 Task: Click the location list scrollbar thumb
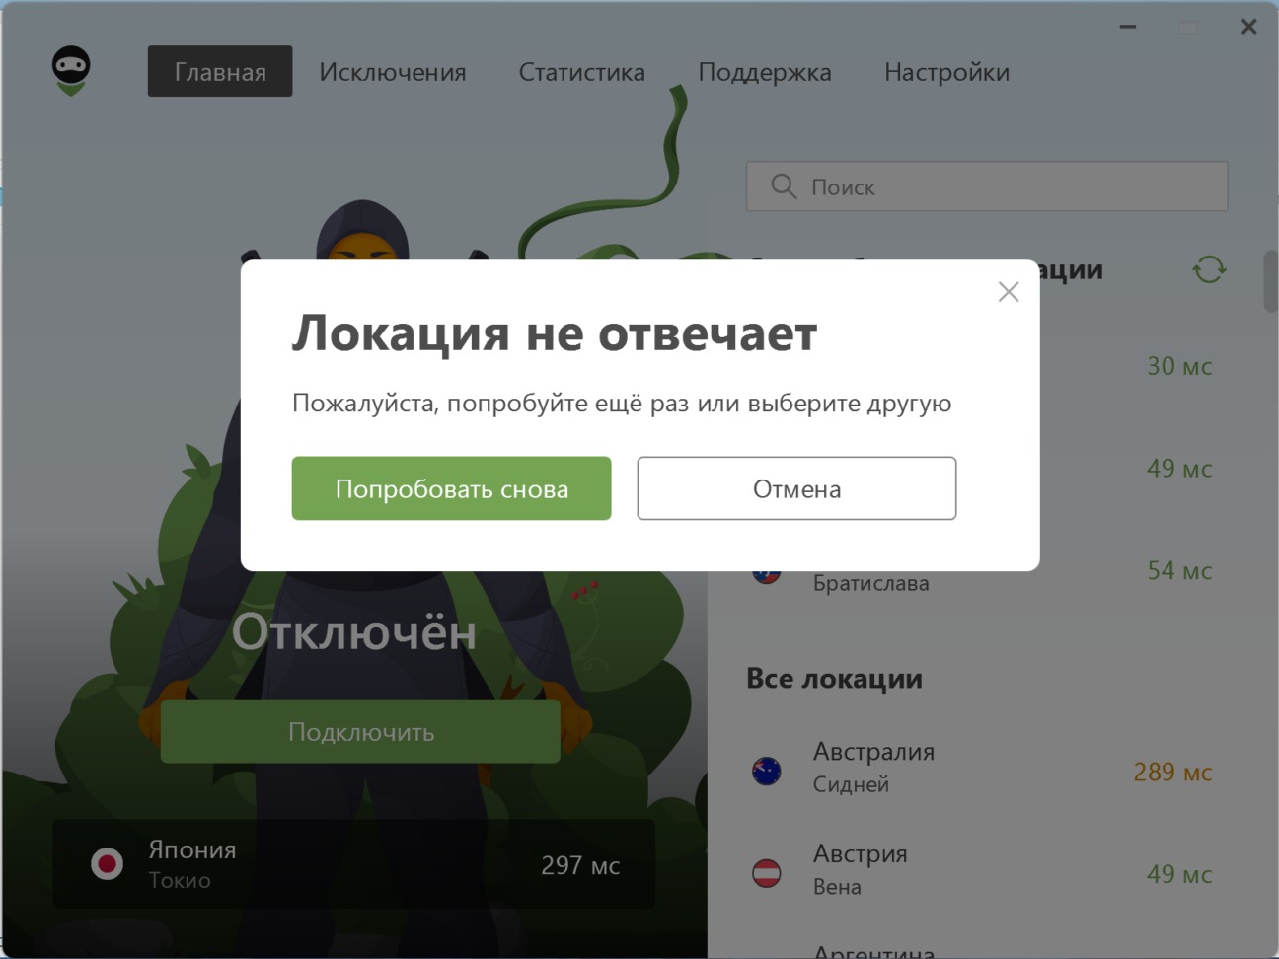tap(1270, 281)
